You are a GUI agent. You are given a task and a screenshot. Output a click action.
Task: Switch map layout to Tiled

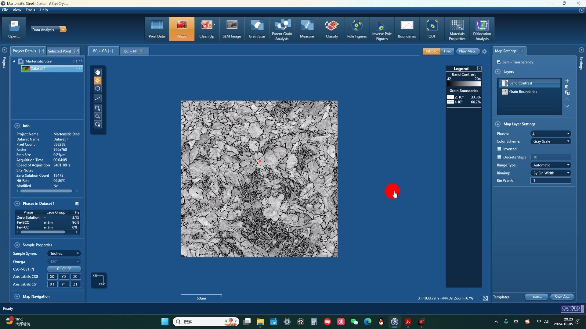447,51
